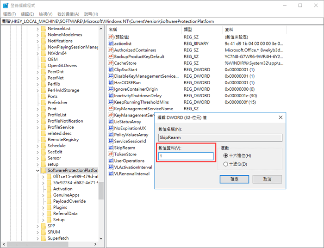This screenshot has width=324, height=248.
Task: Click the tree pane scroll-down arrow
Action: tap(101, 238)
